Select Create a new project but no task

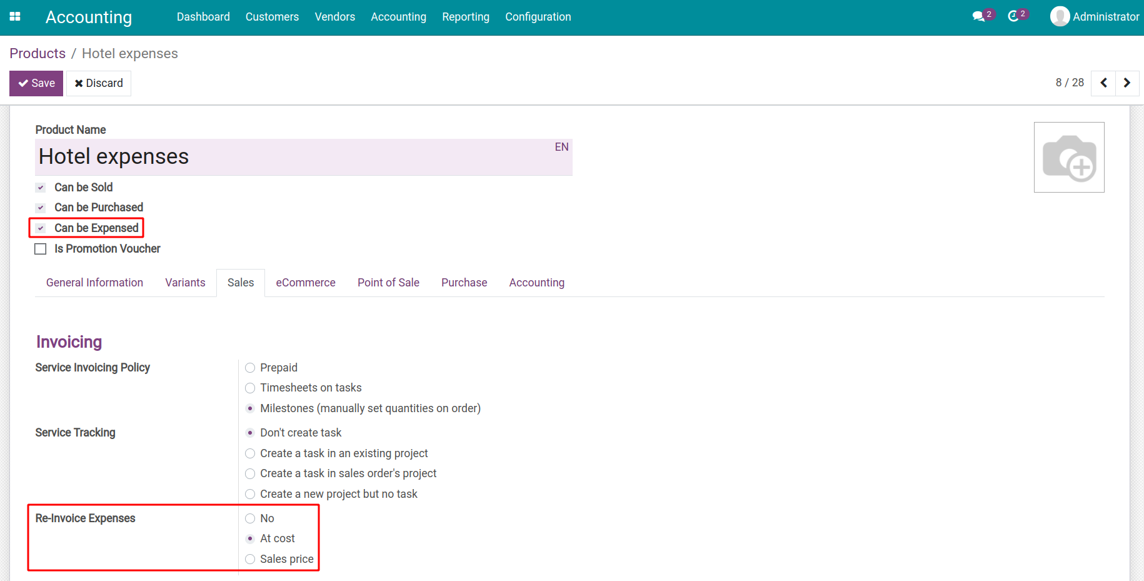click(x=250, y=494)
